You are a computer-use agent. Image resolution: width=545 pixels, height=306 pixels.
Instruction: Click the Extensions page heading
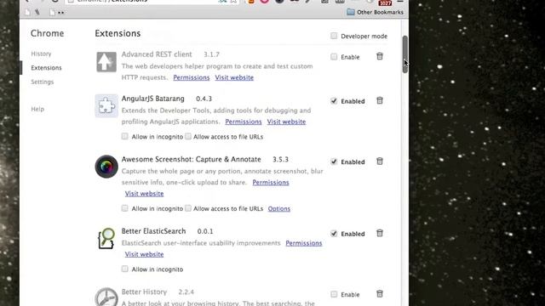click(118, 33)
